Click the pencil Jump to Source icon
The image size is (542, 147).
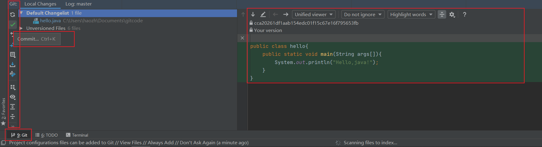[263, 14]
